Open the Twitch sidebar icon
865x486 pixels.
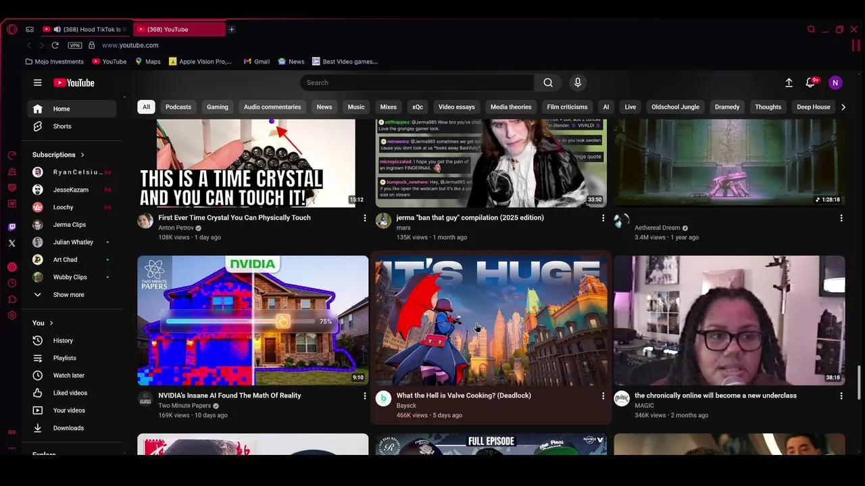click(11, 227)
